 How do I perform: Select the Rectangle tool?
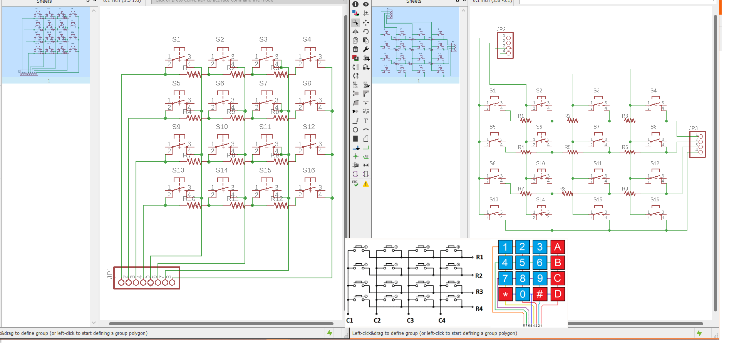pyautogui.click(x=355, y=139)
